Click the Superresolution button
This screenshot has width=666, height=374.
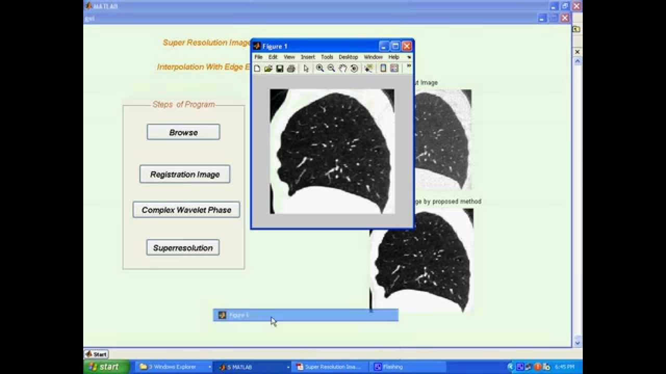(x=183, y=248)
